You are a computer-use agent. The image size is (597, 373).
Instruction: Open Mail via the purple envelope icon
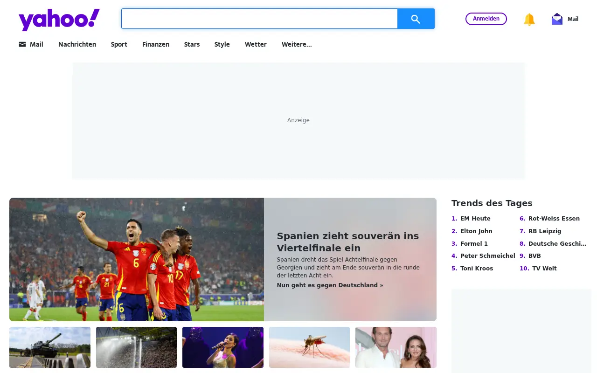557,19
